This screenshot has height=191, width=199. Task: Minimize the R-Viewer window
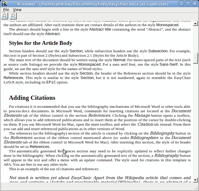click(181, 4)
